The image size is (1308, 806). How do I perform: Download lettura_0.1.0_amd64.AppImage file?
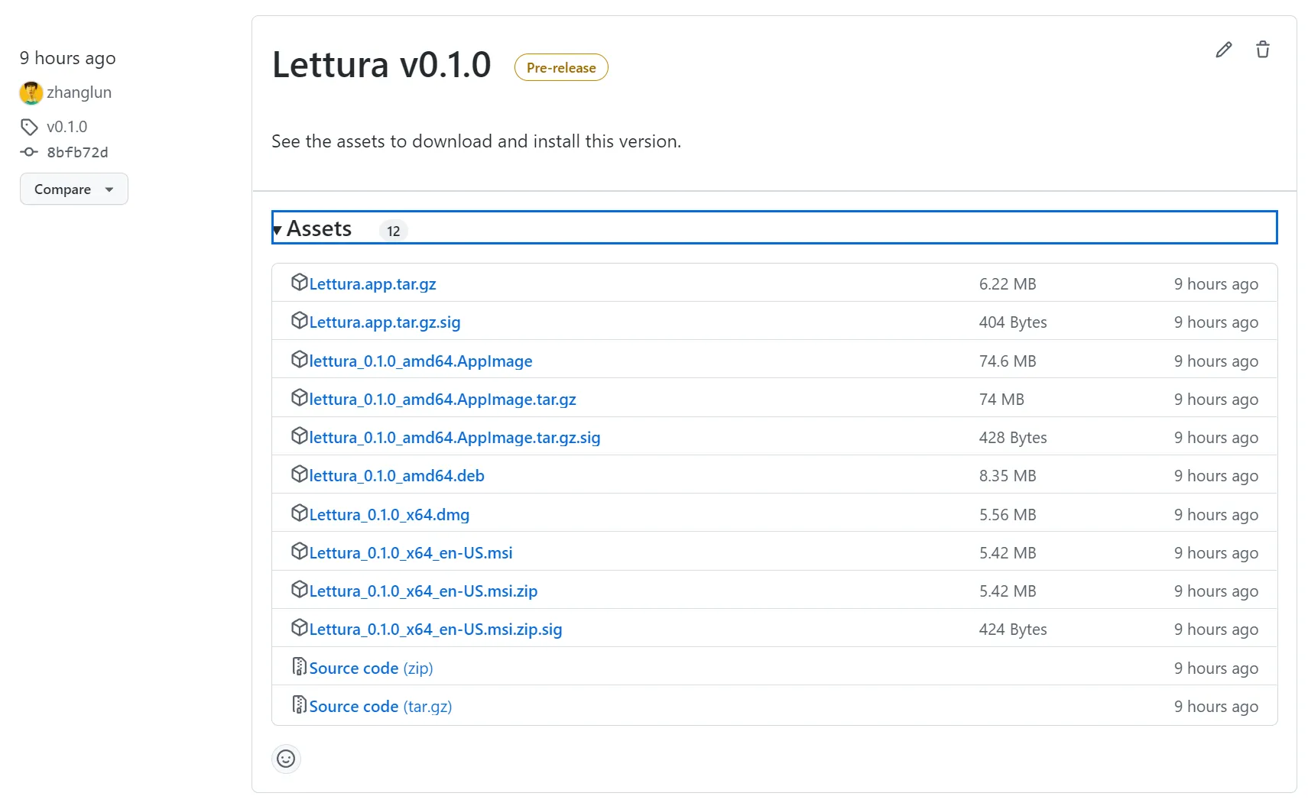tap(420, 361)
